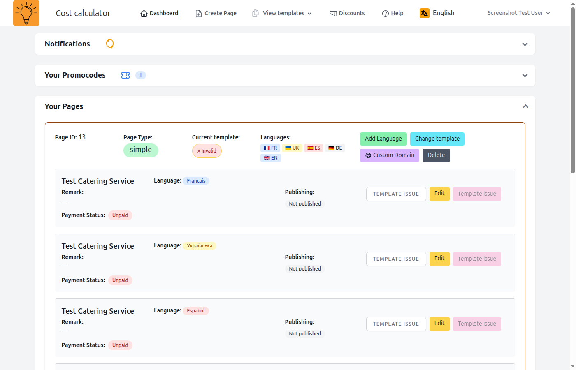
Task: Click the Notifications refresh icon
Action: pyautogui.click(x=110, y=44)
